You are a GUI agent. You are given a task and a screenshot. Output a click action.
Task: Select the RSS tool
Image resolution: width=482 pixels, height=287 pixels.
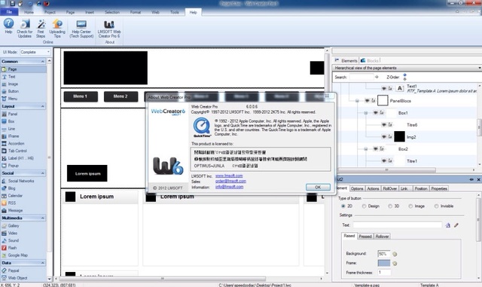click(23, 203)
